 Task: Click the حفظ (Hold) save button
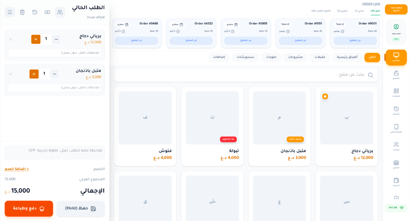coord(80,209)
